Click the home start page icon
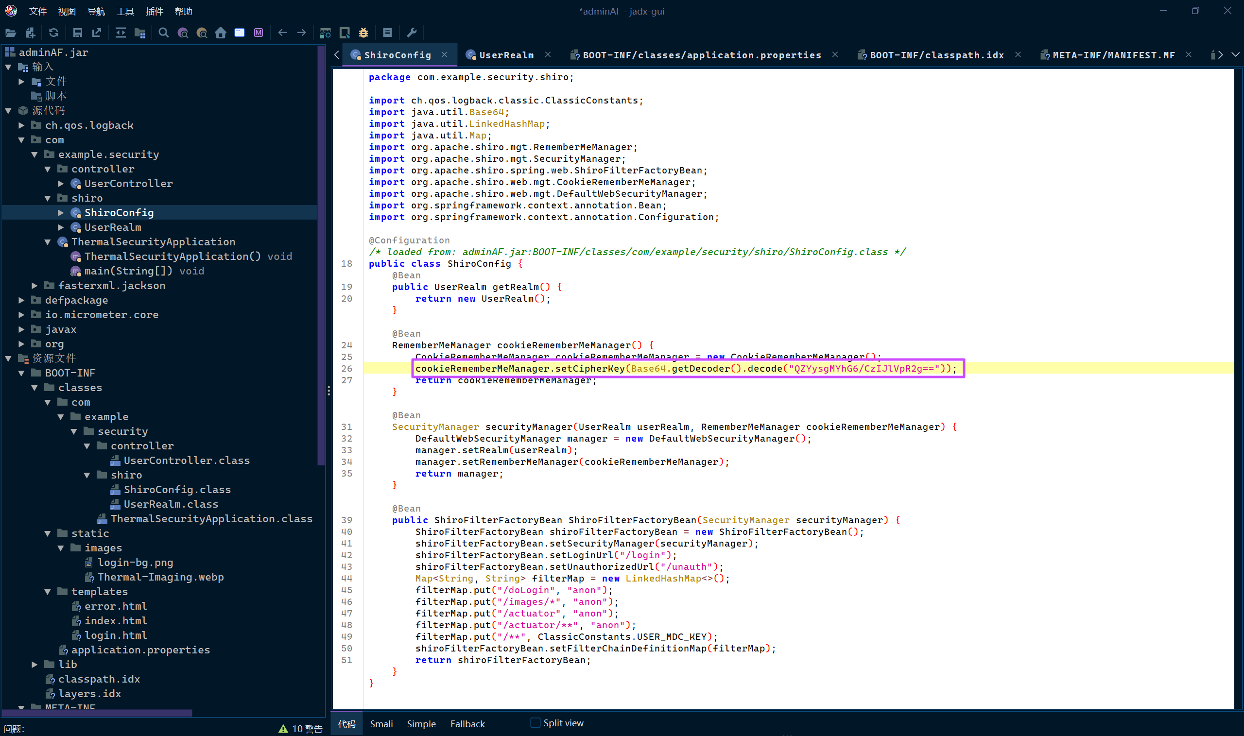 [221, 33]
